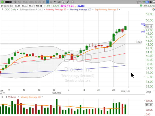The image size is (155, 116).
Task: Click the green plus add-symbol icon
Action: [x=2, y=2]
